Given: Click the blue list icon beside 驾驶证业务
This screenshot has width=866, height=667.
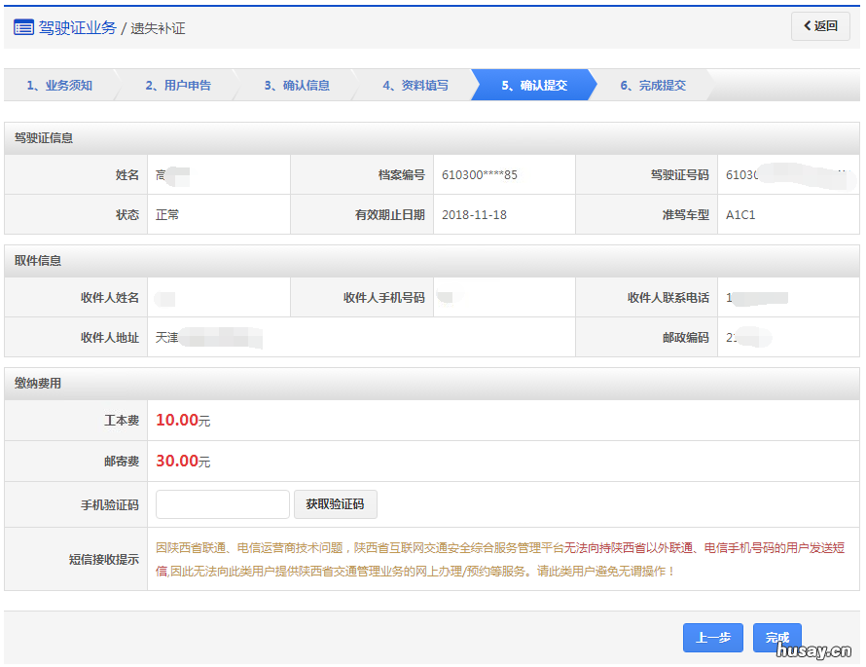Looking at the screenshot, I should (21, 28).
